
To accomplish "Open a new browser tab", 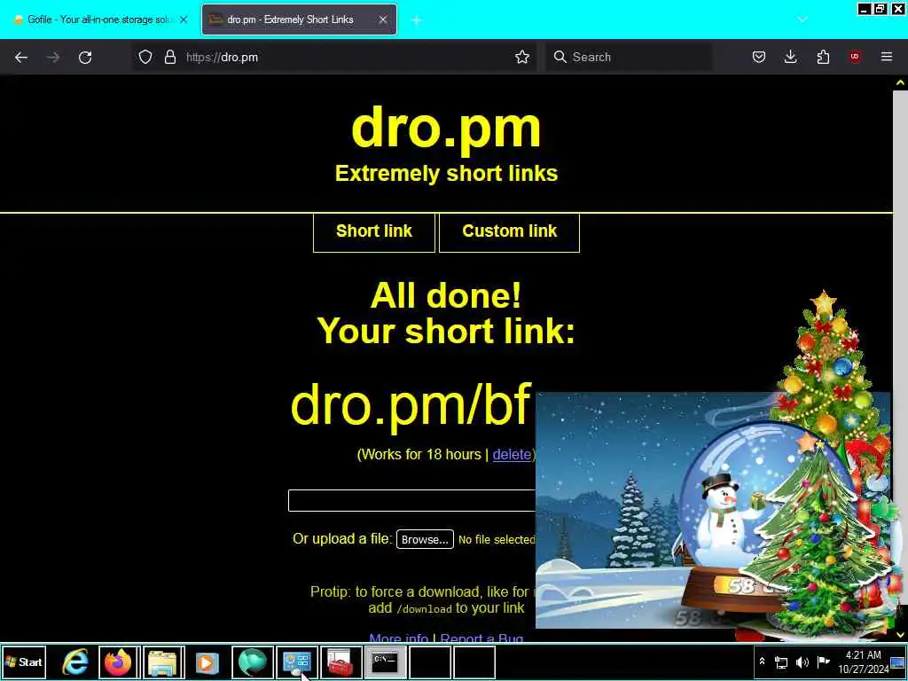I will click(x=417, y=20).
